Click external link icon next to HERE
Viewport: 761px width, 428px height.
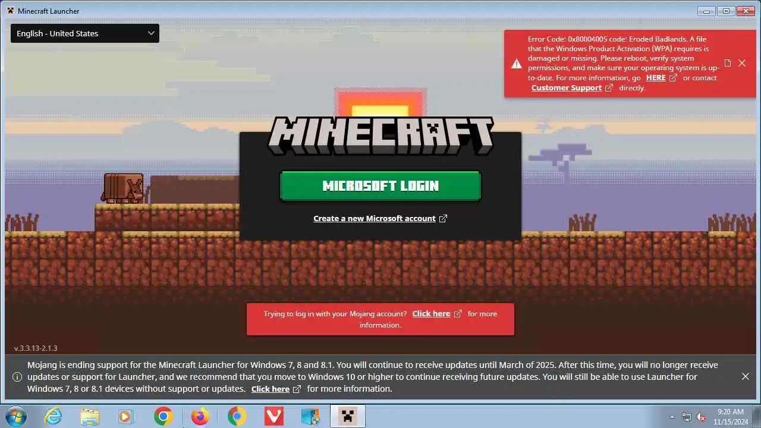pos(673,78)
